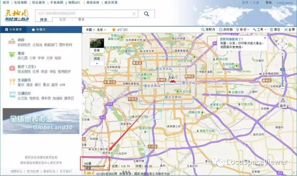Image resolution: width=297 pixels, height=176 pixels.
Task: Click the 生活服务 fork-and-knife icon
Action: point(12,82)
